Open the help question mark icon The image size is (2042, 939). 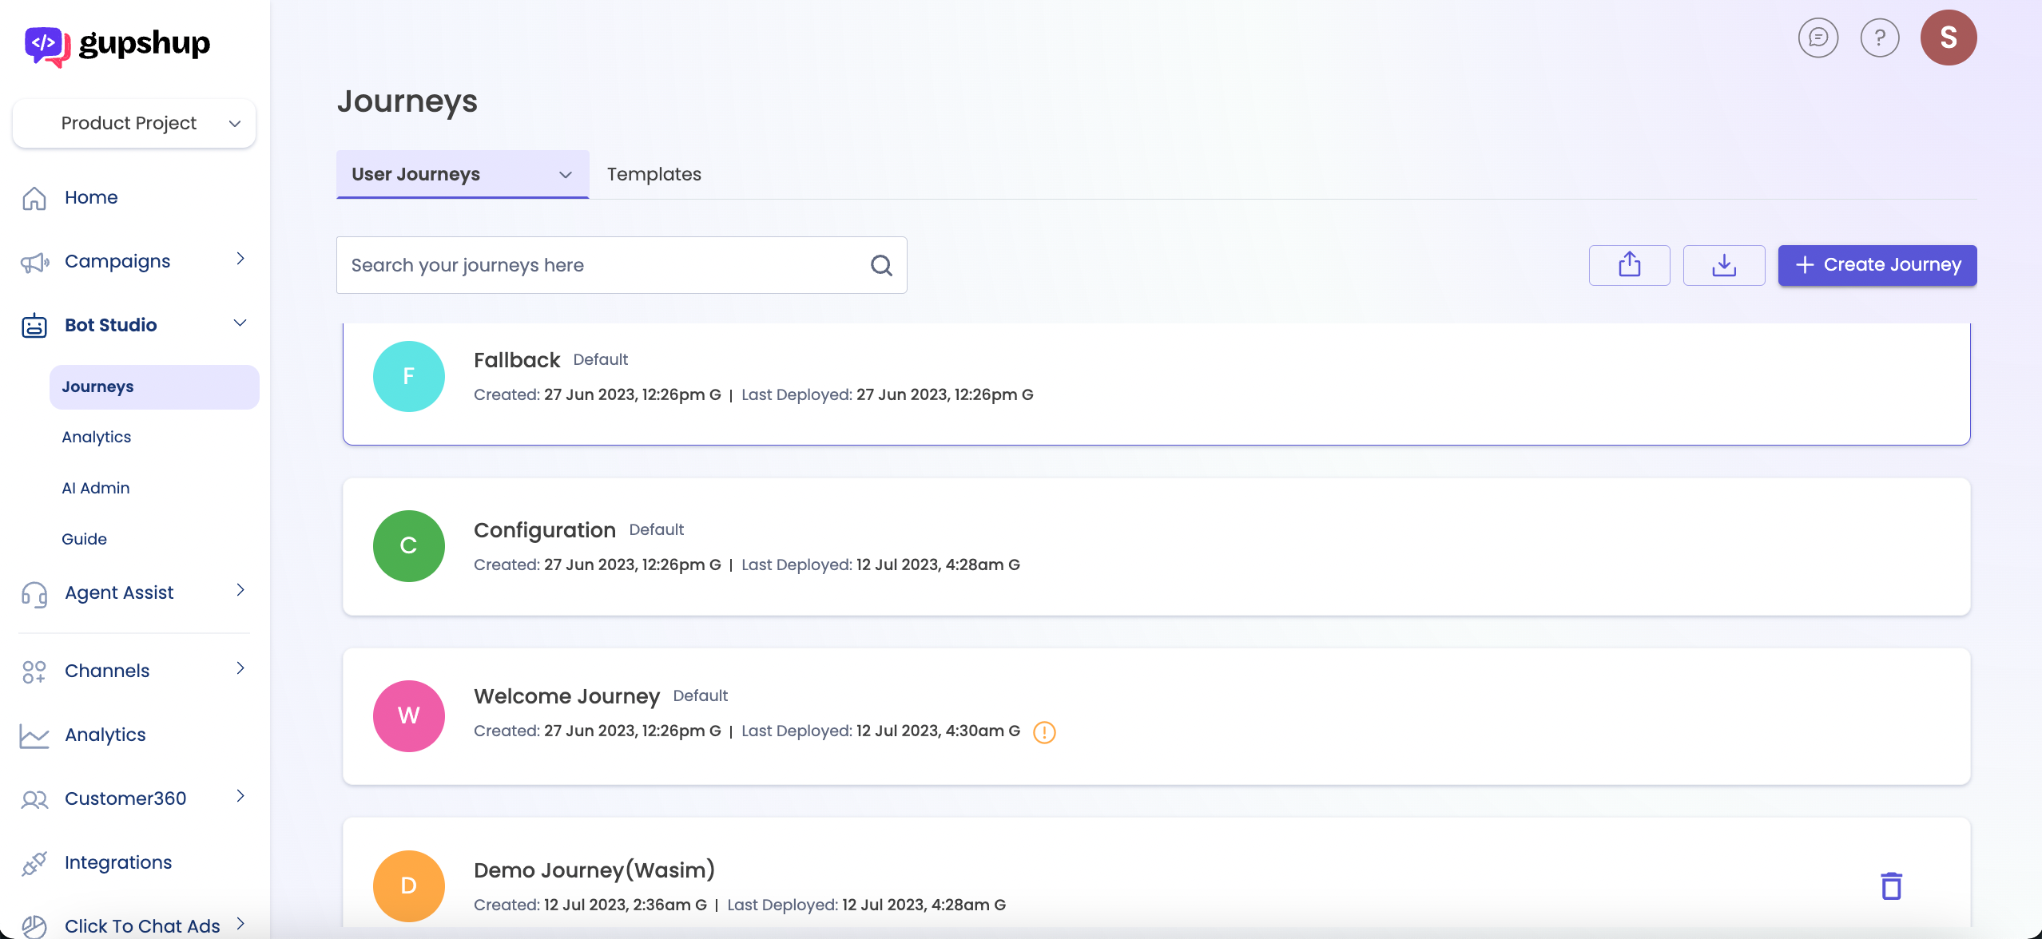[x=1879, y=38]
